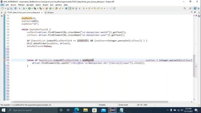Close the TC041_Date_Picker tab

click(x=42, y=13)
